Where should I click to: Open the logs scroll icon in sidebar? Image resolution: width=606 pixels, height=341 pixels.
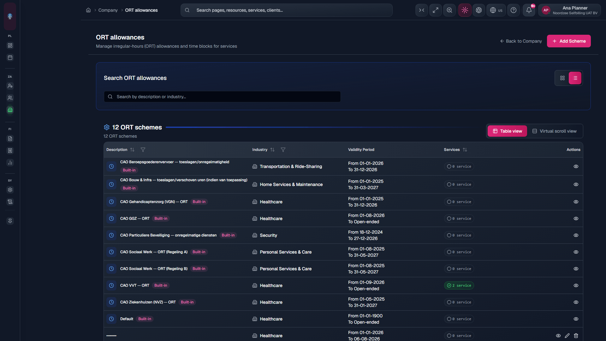[x=10, y=202]
